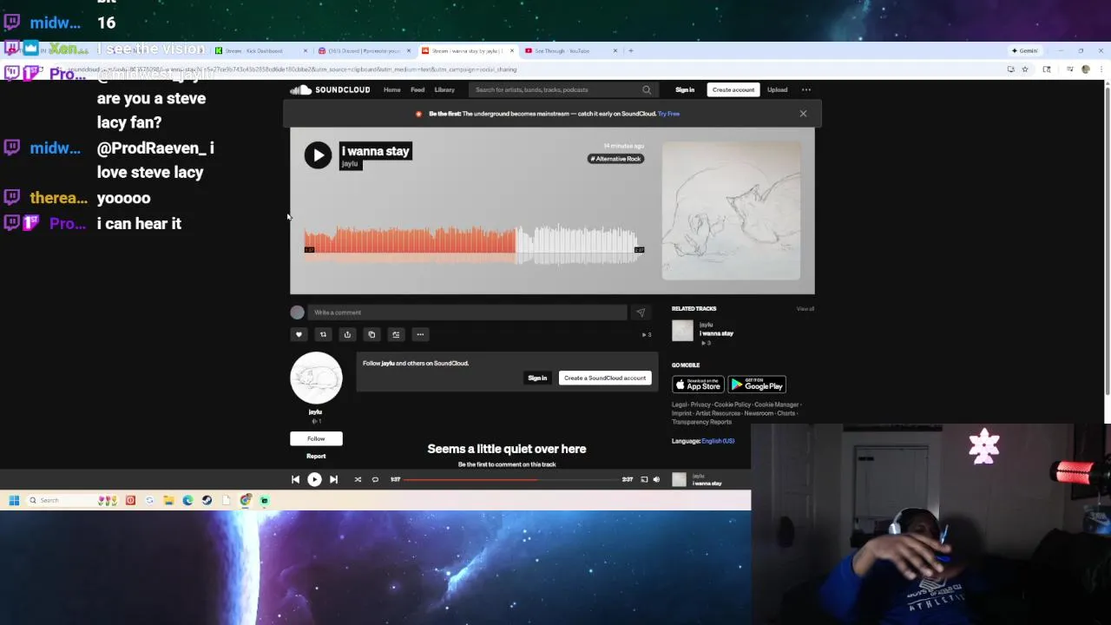The image size is (1111, 625).
Task: Click the cast icon in the player bar
Action: [x=644, y=479]
